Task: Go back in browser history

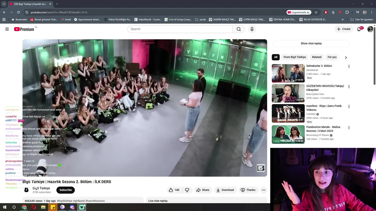Action: click(4, 12)
